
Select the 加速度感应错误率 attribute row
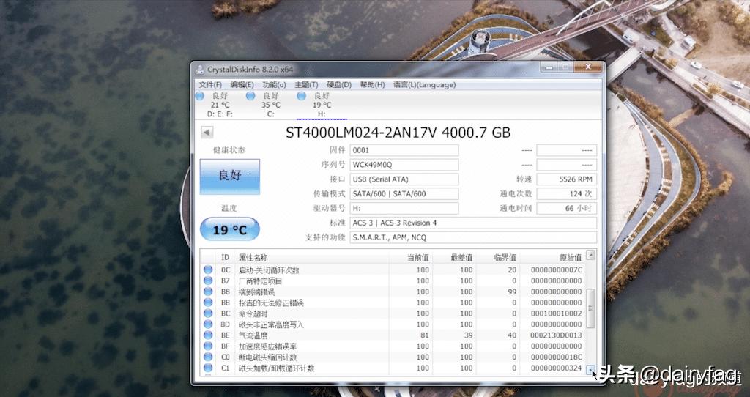click(393, 346)
